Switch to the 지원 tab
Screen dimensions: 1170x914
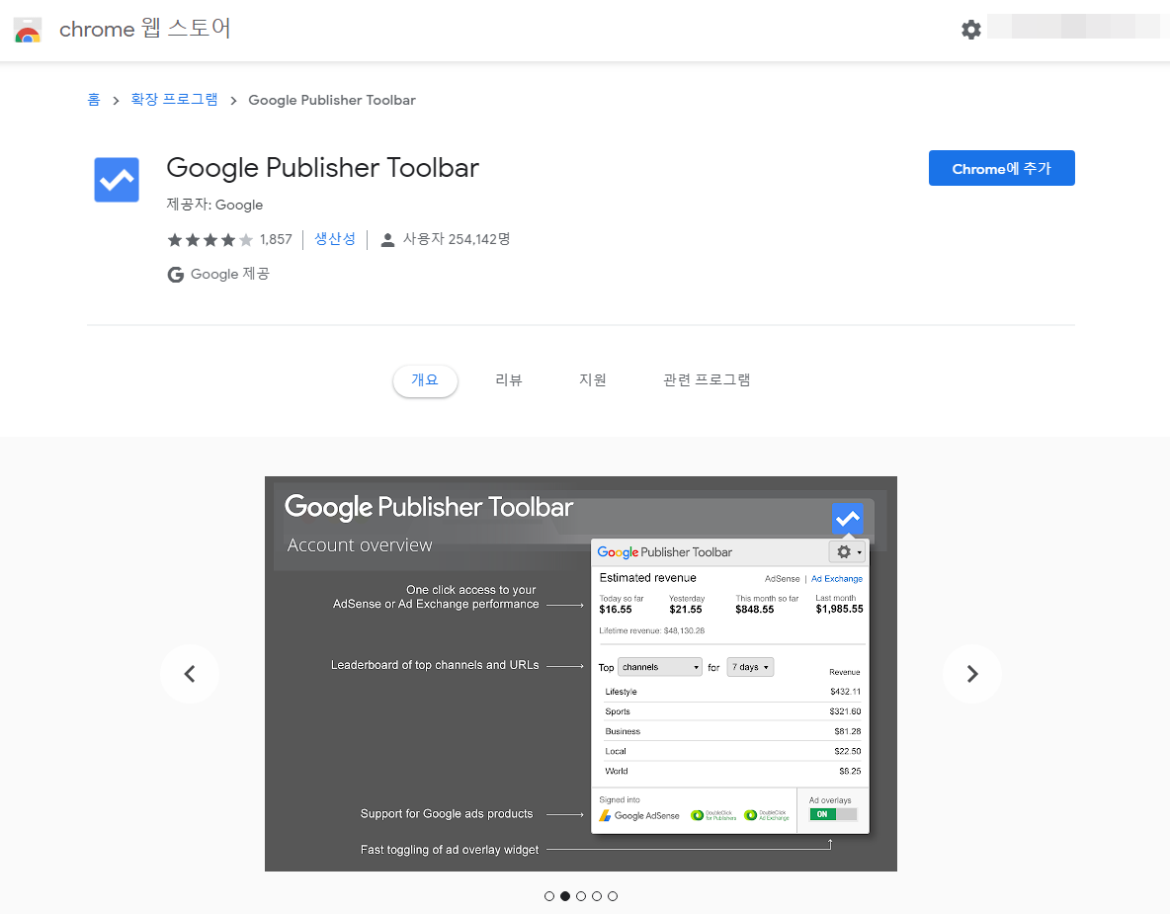pyautogui.click(x=593, y=380)
